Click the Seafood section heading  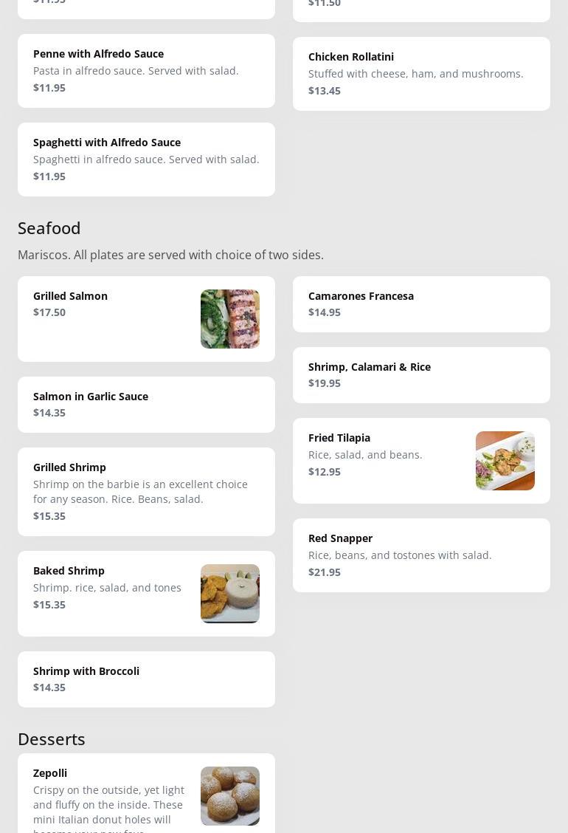pos(49,228)
